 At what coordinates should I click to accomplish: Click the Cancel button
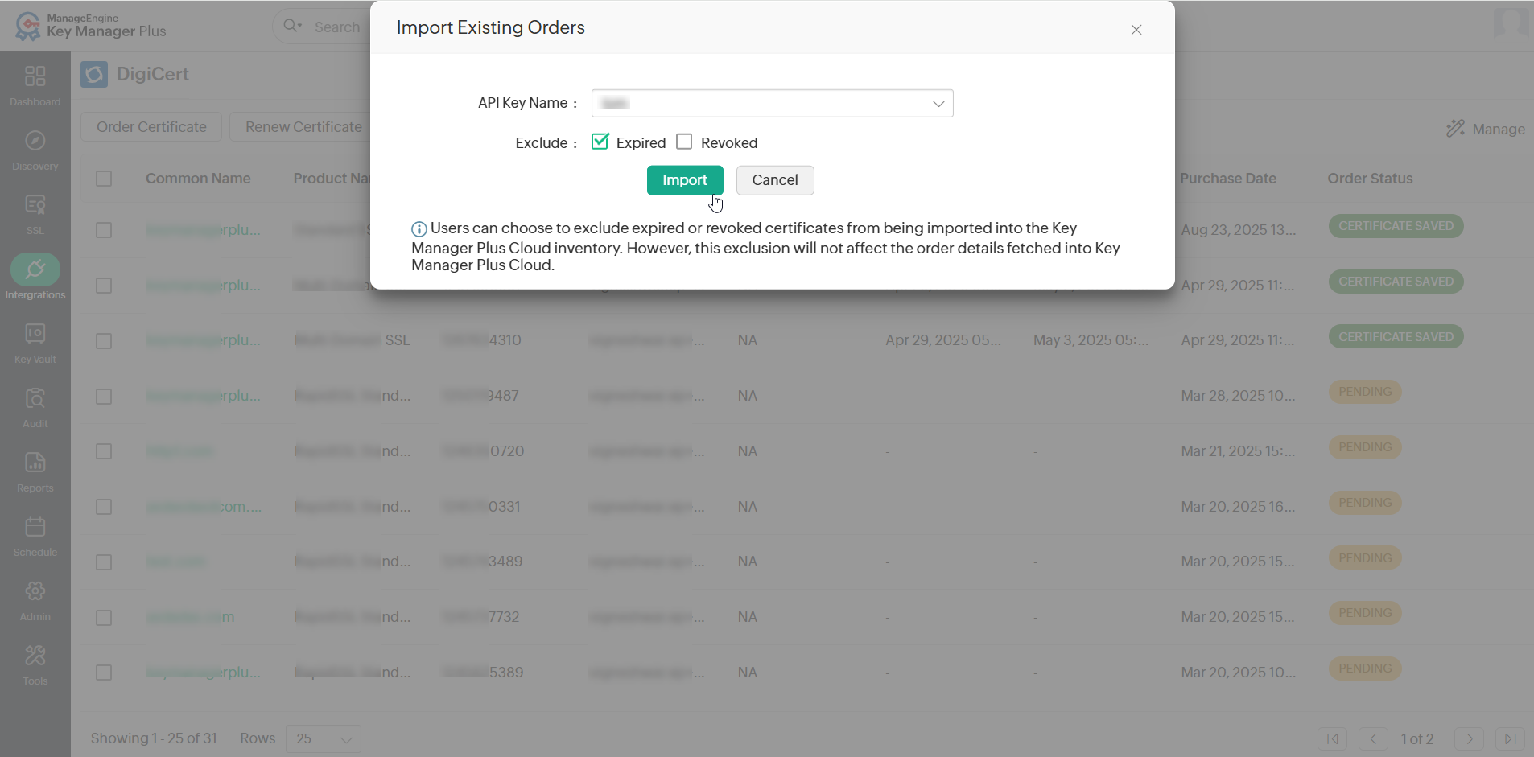point(775,180)
